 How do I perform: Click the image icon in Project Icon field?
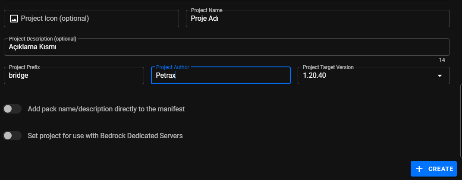pyautogui.click(x=14, y=19)
